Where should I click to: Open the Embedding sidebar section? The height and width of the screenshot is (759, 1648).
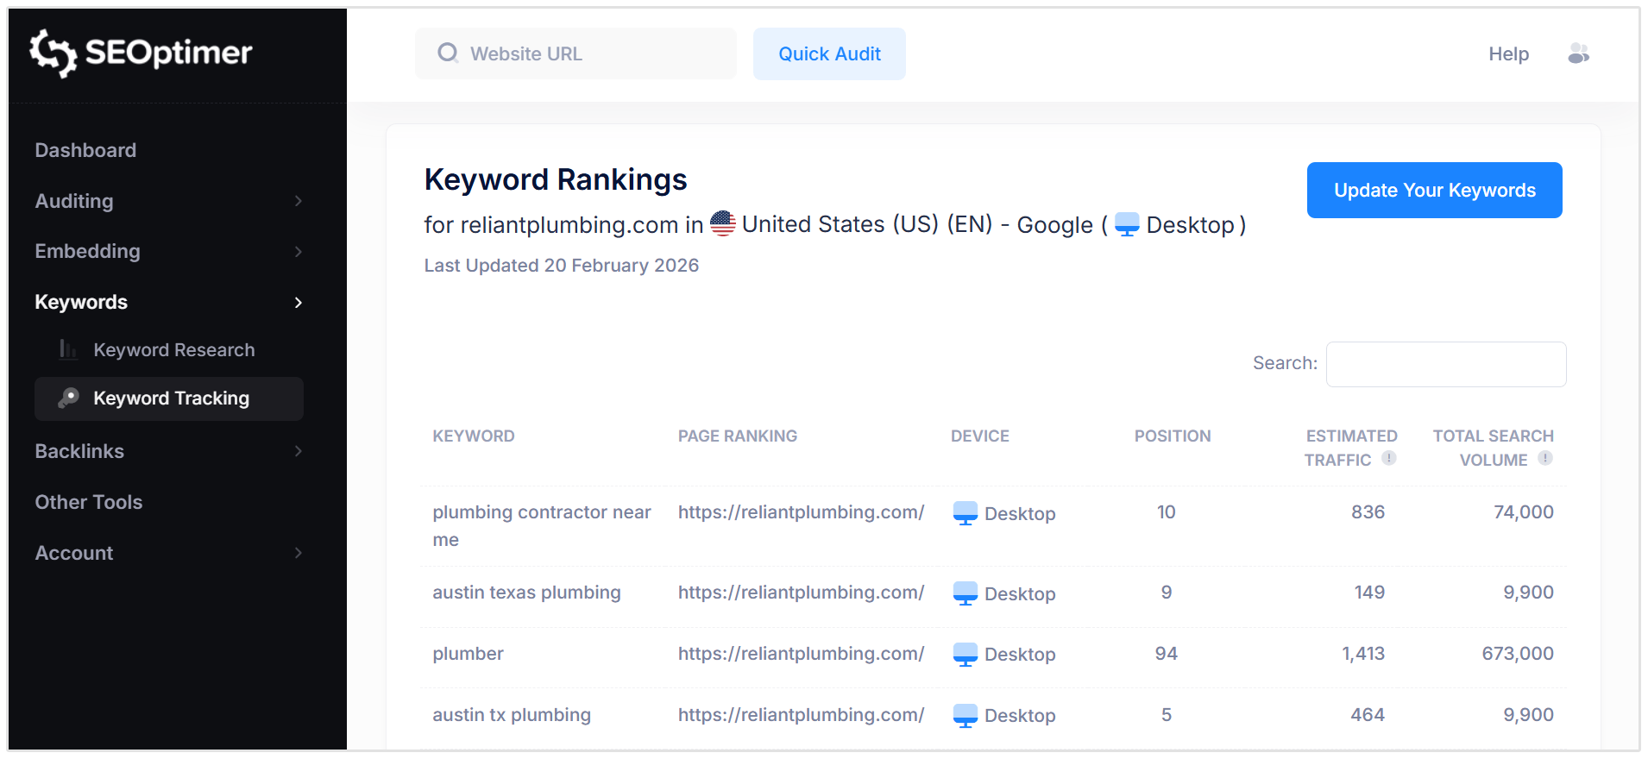(x=87, y=251)
